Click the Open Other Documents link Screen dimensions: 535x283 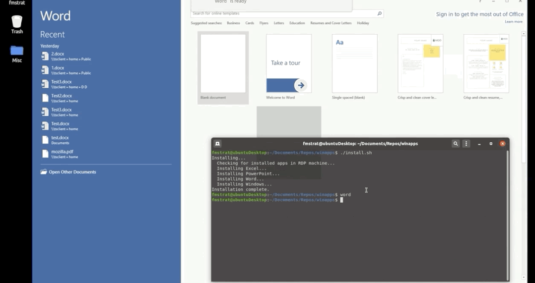[x=72, y=172]
